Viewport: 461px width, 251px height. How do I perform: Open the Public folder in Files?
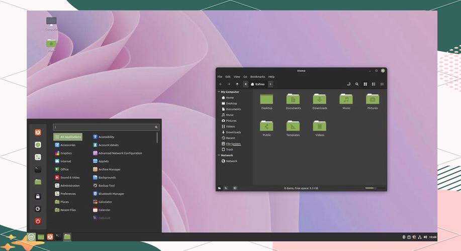[266, 129]
